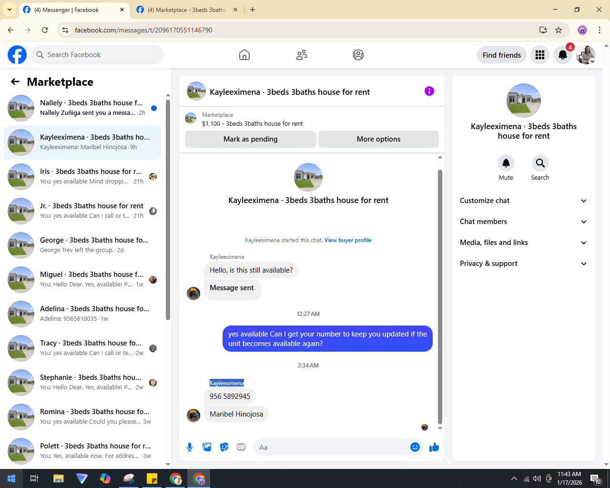
Task: Expand the Privacy & support section
Action: [523, 264]
